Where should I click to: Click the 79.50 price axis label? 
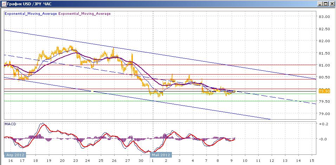[x=325, y=101]
